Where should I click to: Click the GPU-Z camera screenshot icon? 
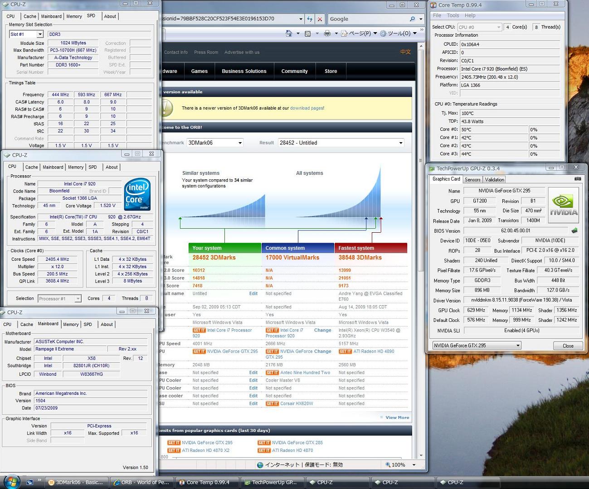click(578, 179)
